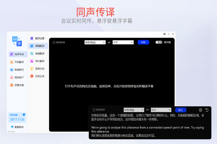Image resolution: width=217 pixels, height=144 pixels.
Task: Click the English utterance subtitle text
Action: (x=148, y=129)
